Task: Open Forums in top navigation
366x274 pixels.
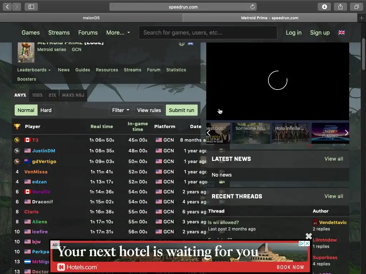Action: 88,32
